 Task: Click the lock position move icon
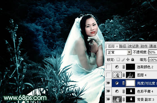click(x=128, y=59)
